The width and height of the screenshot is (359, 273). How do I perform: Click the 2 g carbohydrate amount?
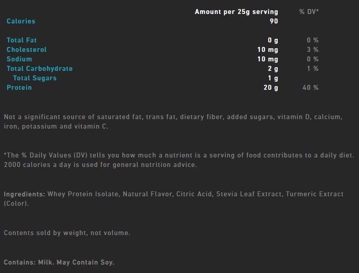[x=273, y=69]
